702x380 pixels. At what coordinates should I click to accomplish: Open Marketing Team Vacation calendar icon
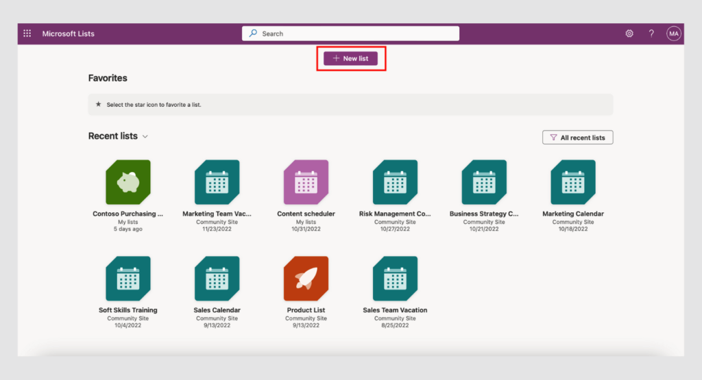(217, 182)
